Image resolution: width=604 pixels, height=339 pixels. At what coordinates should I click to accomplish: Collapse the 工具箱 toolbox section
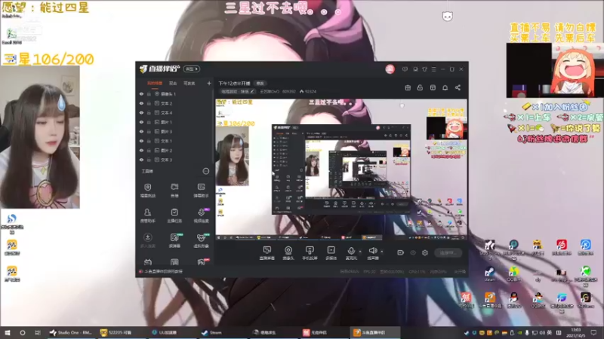coord(205,171)
